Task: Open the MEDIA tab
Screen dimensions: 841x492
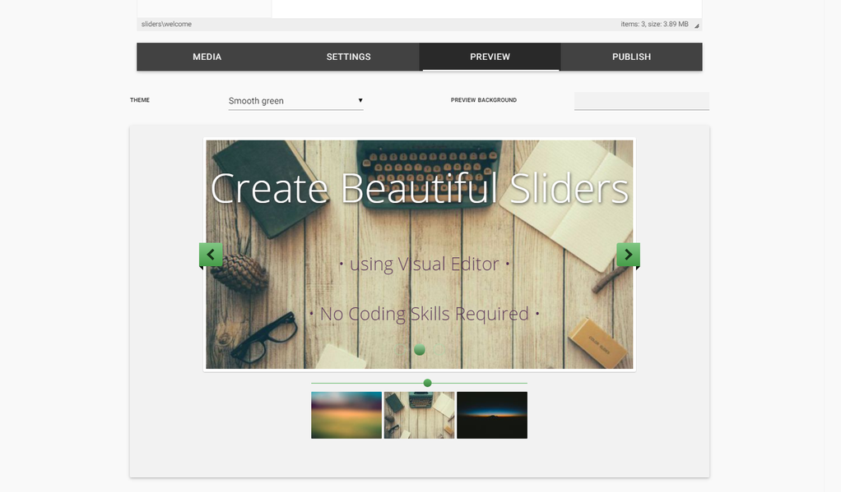Action: coord(207,57)
